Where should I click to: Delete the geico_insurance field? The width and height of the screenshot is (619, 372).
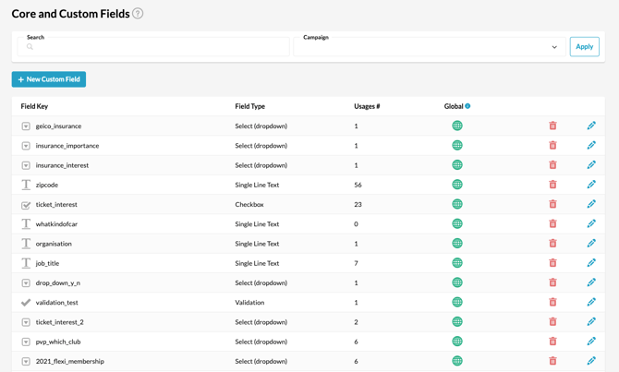(x=552, y=126)
